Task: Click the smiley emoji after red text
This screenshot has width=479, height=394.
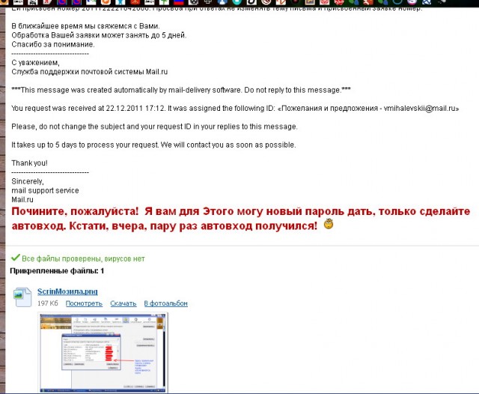Action: tap(328, 225)
